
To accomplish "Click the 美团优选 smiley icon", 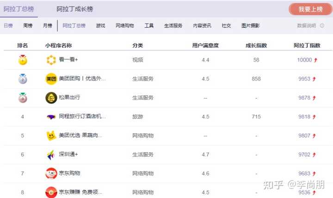I will [x=51, y=136].
